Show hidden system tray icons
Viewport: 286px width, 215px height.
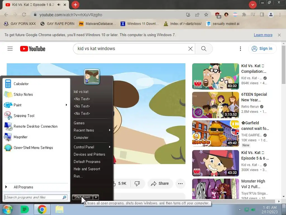[240, 210]
